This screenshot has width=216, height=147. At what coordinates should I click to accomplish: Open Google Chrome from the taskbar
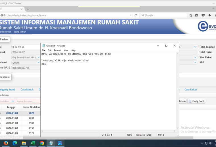pyautogui.click(x=42, y=143)
